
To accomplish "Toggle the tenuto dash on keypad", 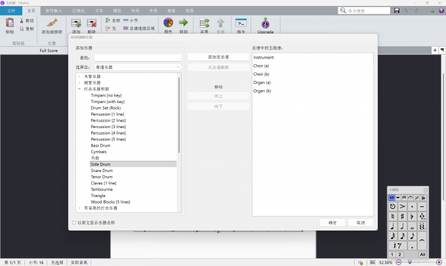I will pos(422,206).
